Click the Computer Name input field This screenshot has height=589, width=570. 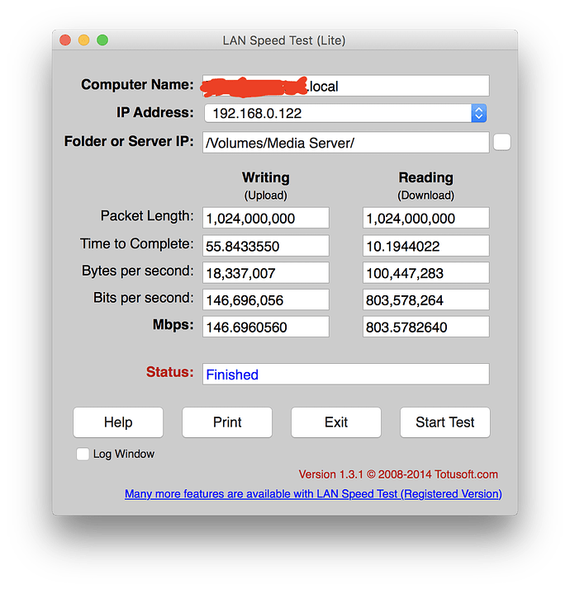346,86
